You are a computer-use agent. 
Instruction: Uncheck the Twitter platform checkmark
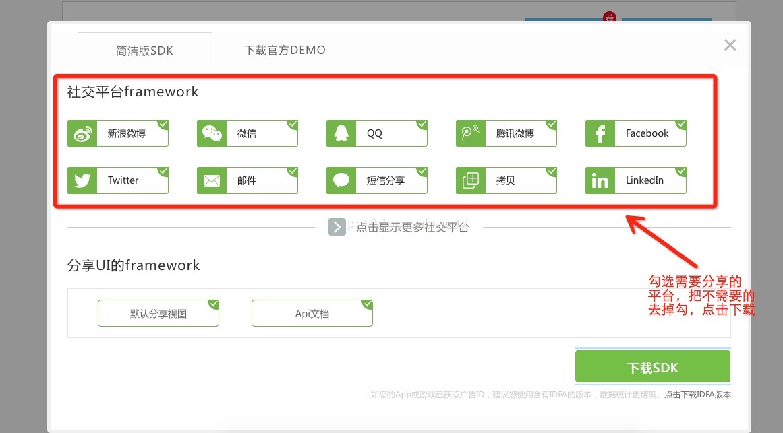point(163,172)
